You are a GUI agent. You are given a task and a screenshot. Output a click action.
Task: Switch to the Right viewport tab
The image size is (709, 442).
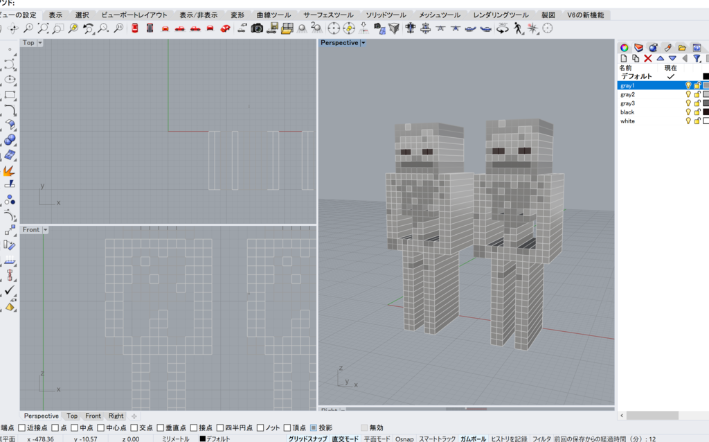116,416
